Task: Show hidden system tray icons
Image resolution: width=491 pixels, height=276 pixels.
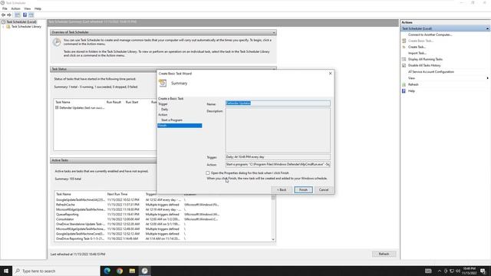Action: point(440,271)
